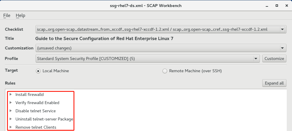Viewport: 292px width, 131px height.
Task: Expand the Uninstall telnet-server Package rule
Action: click(11, 119)
